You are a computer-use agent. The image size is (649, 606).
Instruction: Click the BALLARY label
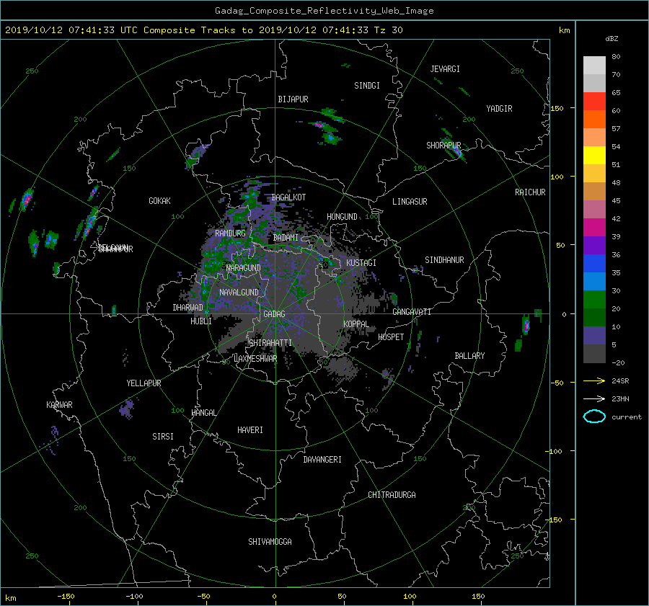click(469, 356)
